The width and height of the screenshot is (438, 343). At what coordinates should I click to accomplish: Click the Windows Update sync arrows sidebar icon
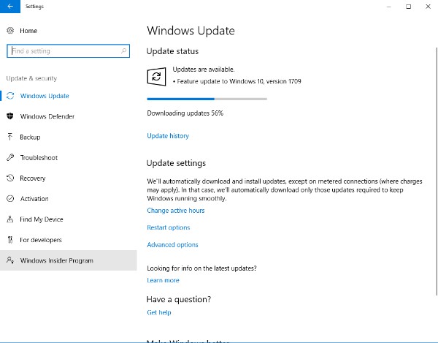[10, 96]
